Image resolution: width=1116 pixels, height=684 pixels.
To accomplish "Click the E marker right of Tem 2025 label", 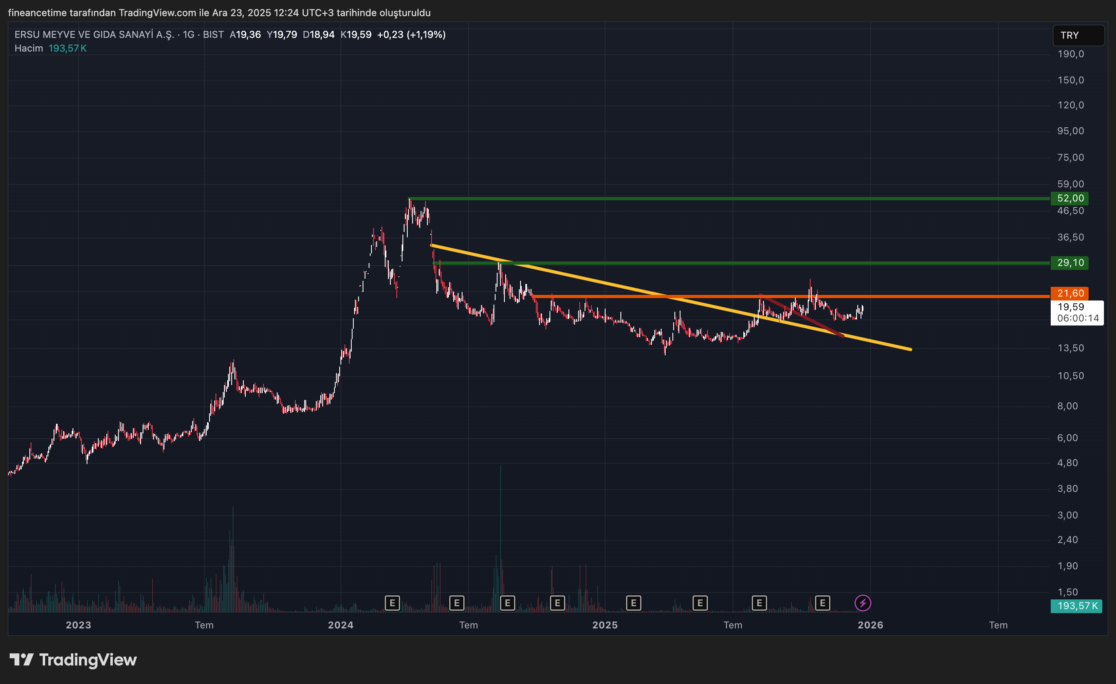I will [x=759, y=603].
